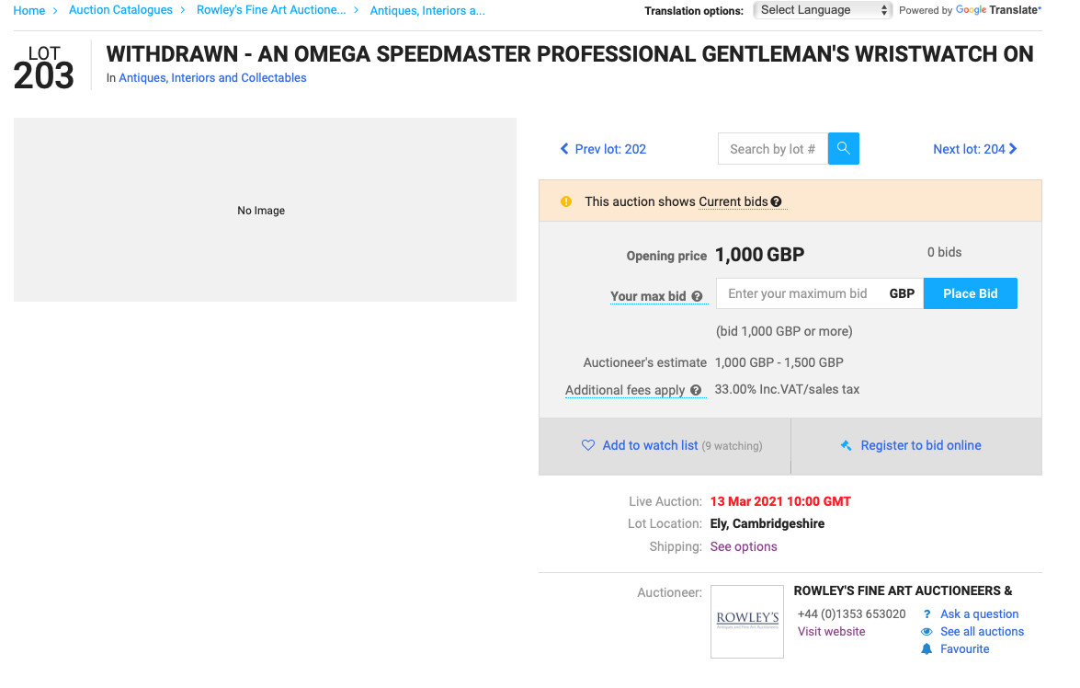Click the Your max bid help icon

point(697,296)
